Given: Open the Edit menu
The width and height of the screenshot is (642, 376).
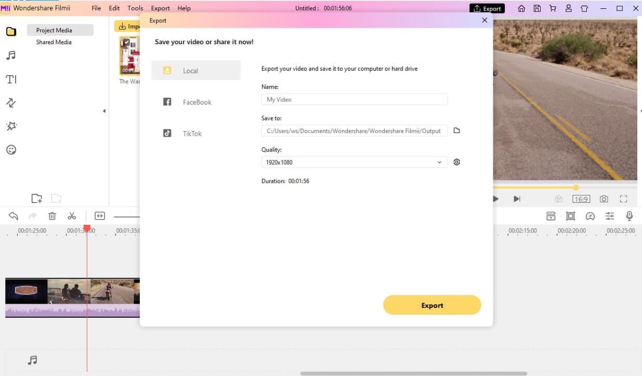Looking at the screenshot, I should click(x=114, y=8).
